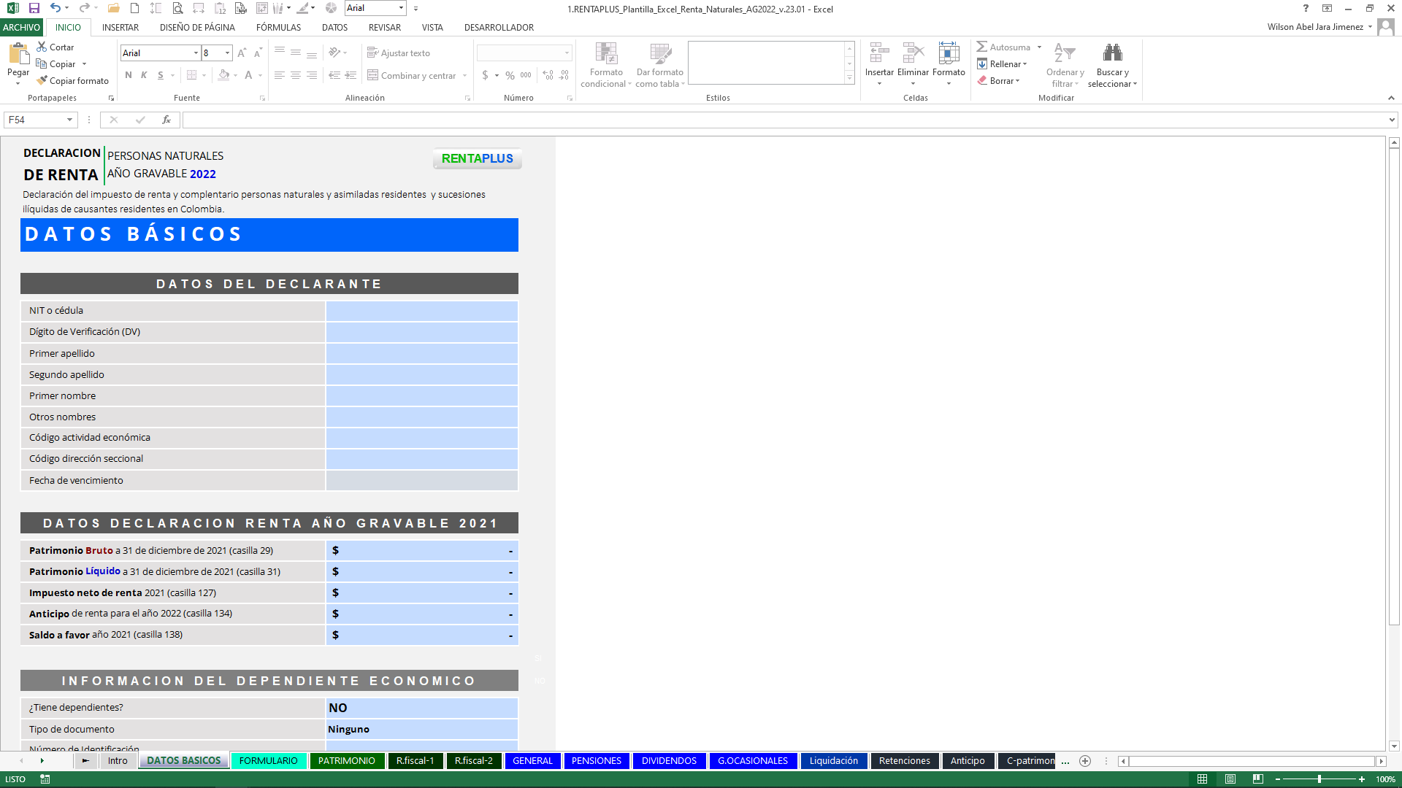
Task: Click Eliminar cells icon
Action: pos(913,53)
